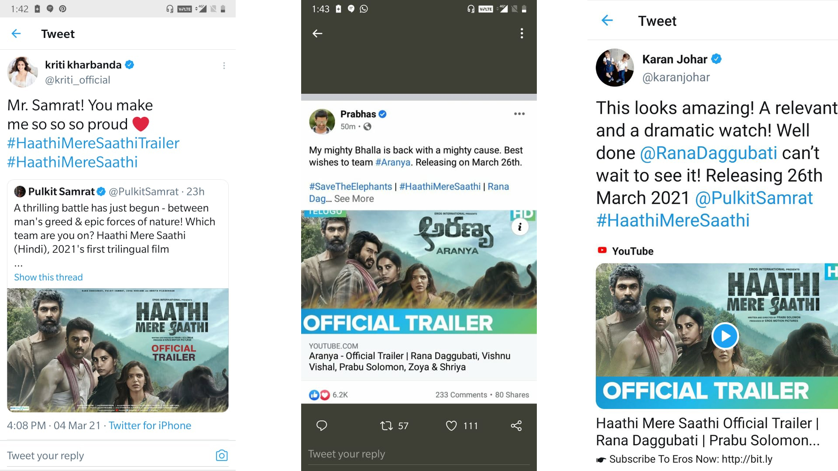Image resolution: width=838 pixels, height=471 pixels.
Task: Open three-dot menu on Kriti Kharbanda's tweet
Action: 224,65
